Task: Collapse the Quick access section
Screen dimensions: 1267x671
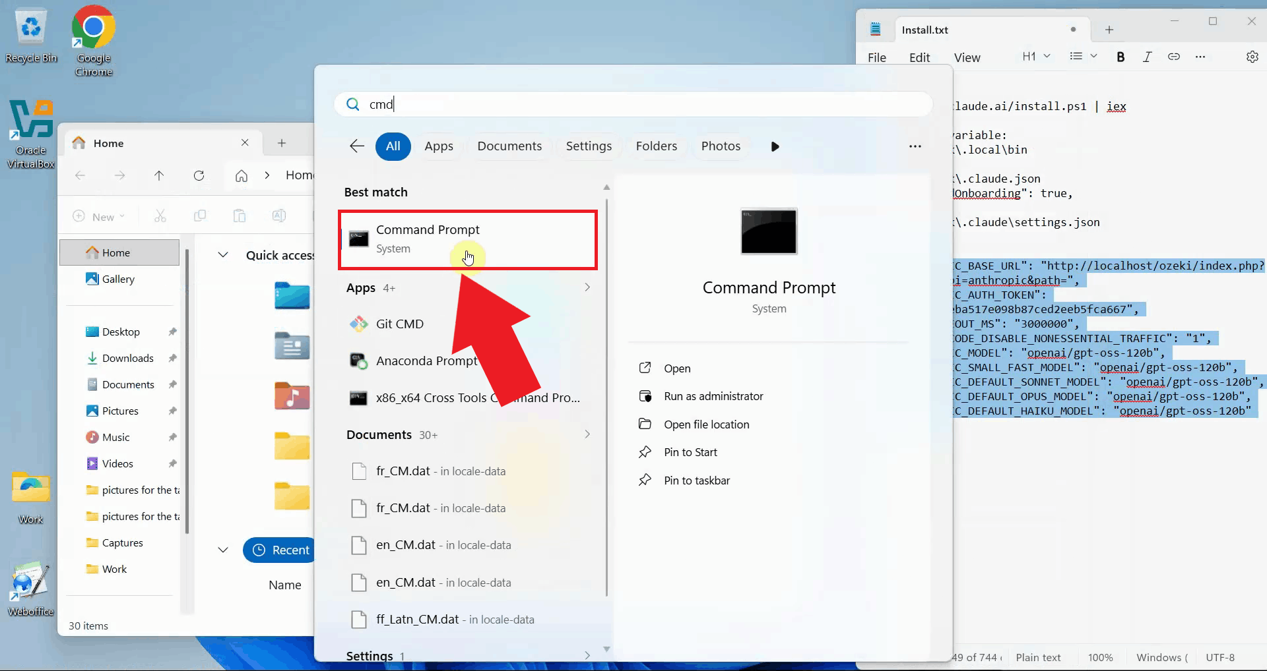Action: coord(223,255)
